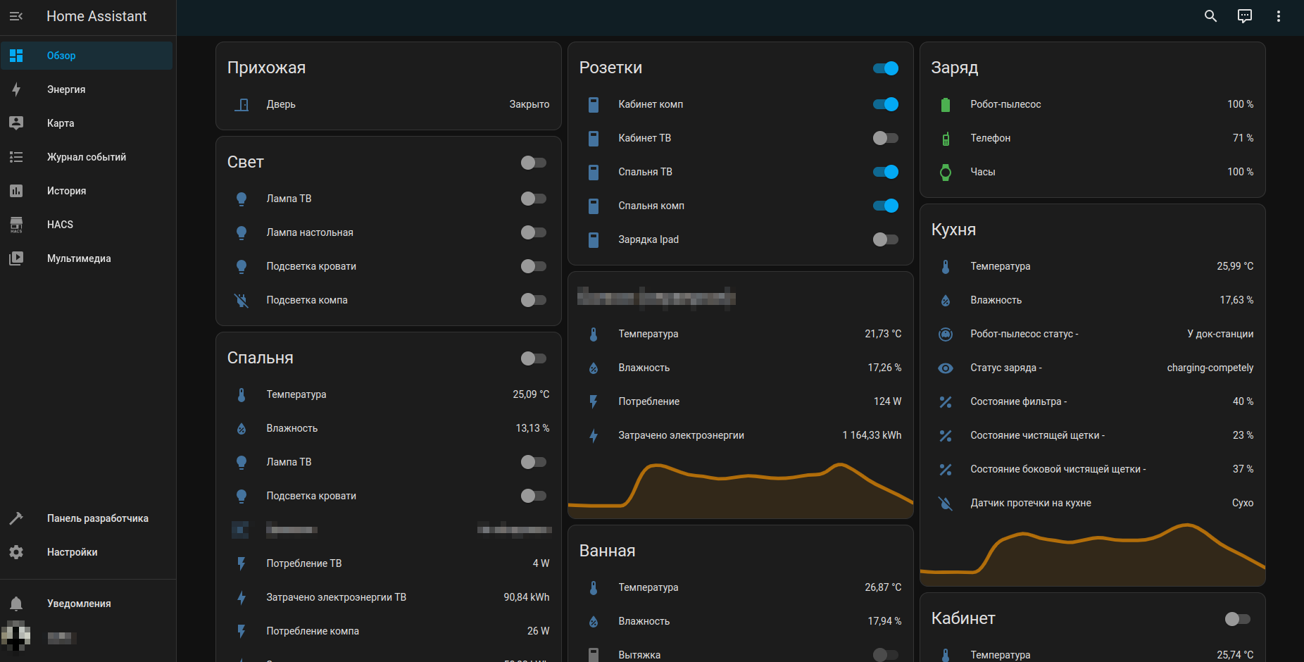Screen dimensions: 1304x662
Task: Toggle the Кабинет card header switch
Action: [1238, 619]
